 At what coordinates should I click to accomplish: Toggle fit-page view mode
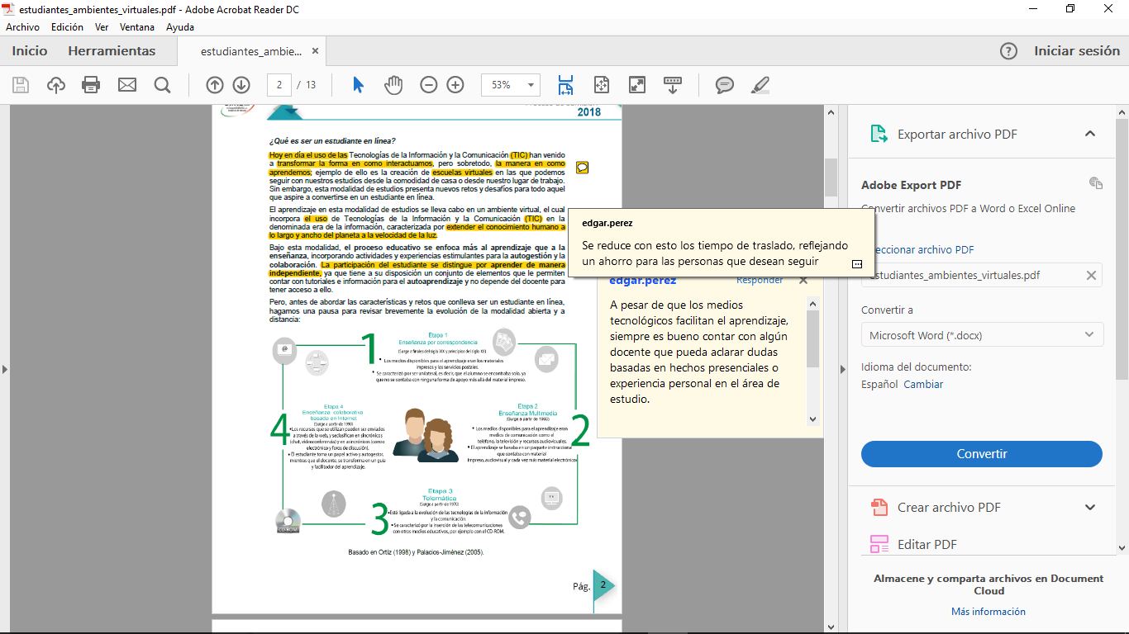pos(601,85)
